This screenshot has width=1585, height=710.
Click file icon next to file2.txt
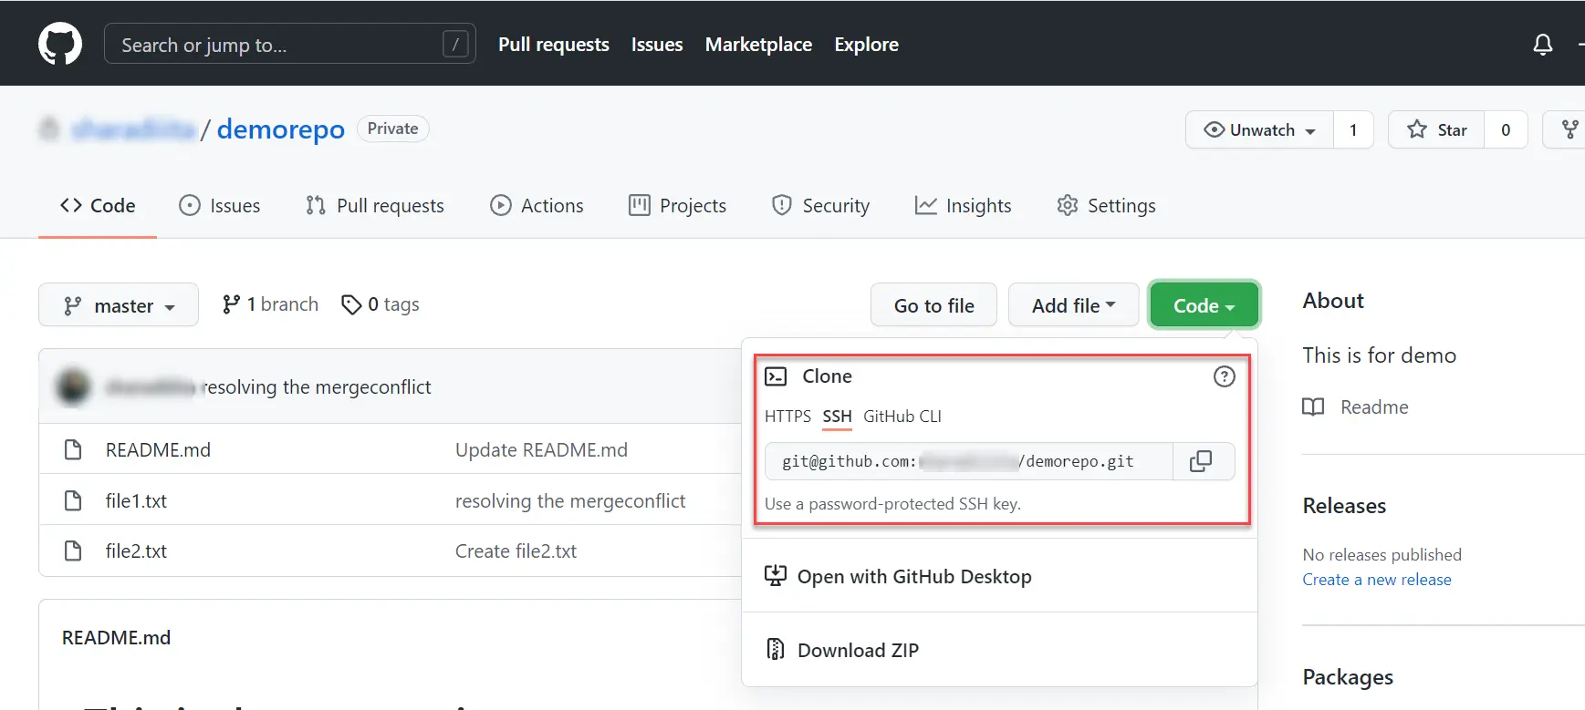click(x=73, y=551)
